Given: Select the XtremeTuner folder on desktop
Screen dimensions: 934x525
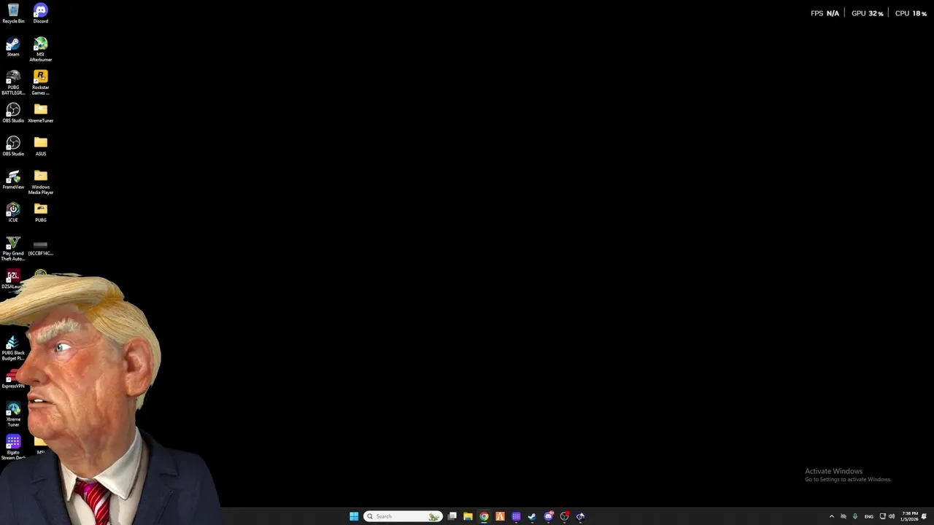Looking at the screenshot, I should [41, 113].
